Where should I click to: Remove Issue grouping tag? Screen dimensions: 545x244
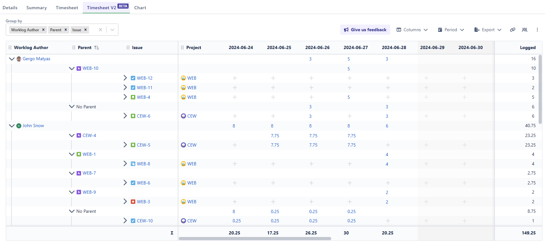[x=86, y=30]
